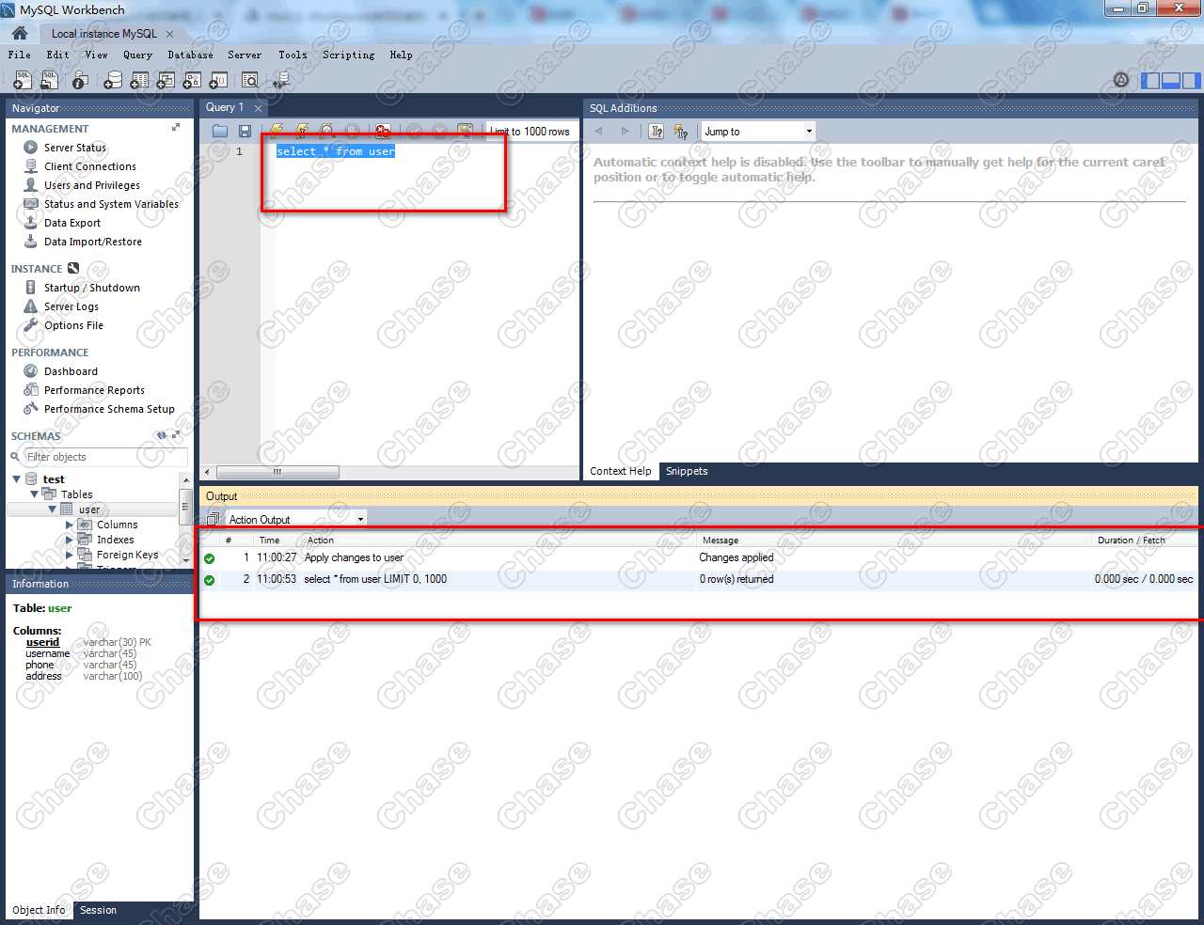Open Server Status in Management
This screenshot has width=1204, height=925.
[x=75, y=148]
